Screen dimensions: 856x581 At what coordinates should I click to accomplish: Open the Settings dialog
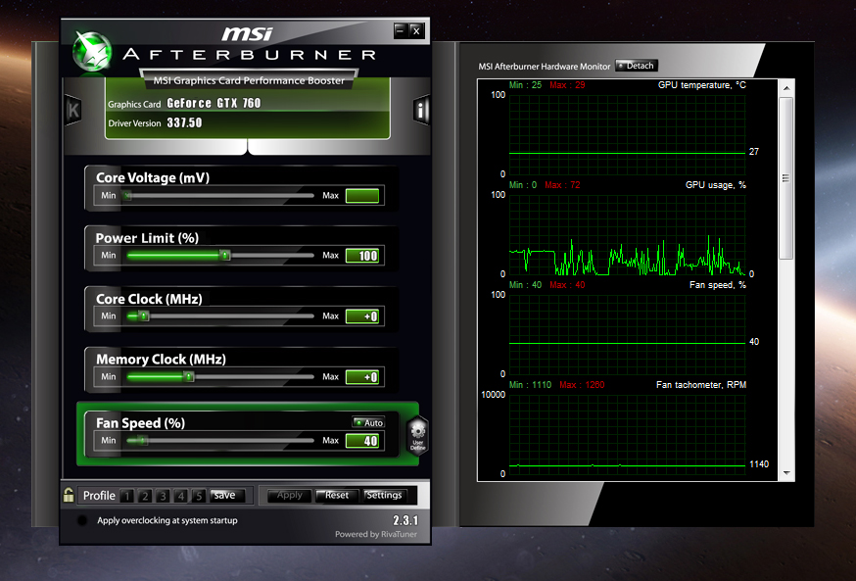pyautogui.click(x=384, y=496)
